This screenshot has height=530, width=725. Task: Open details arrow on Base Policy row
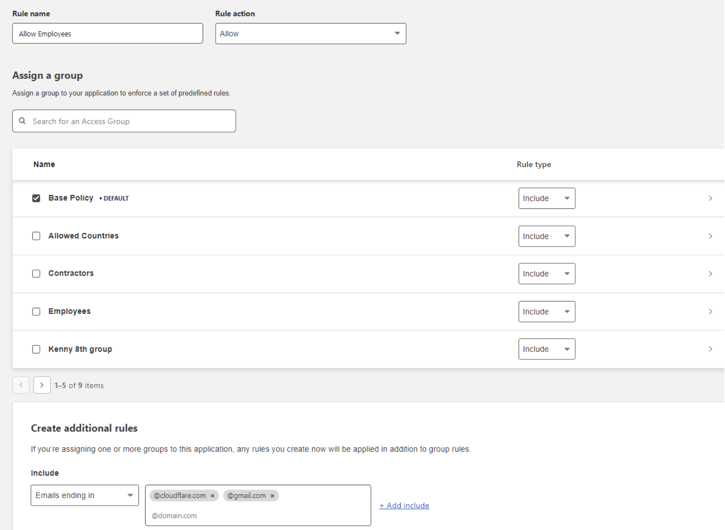point(711,198)
